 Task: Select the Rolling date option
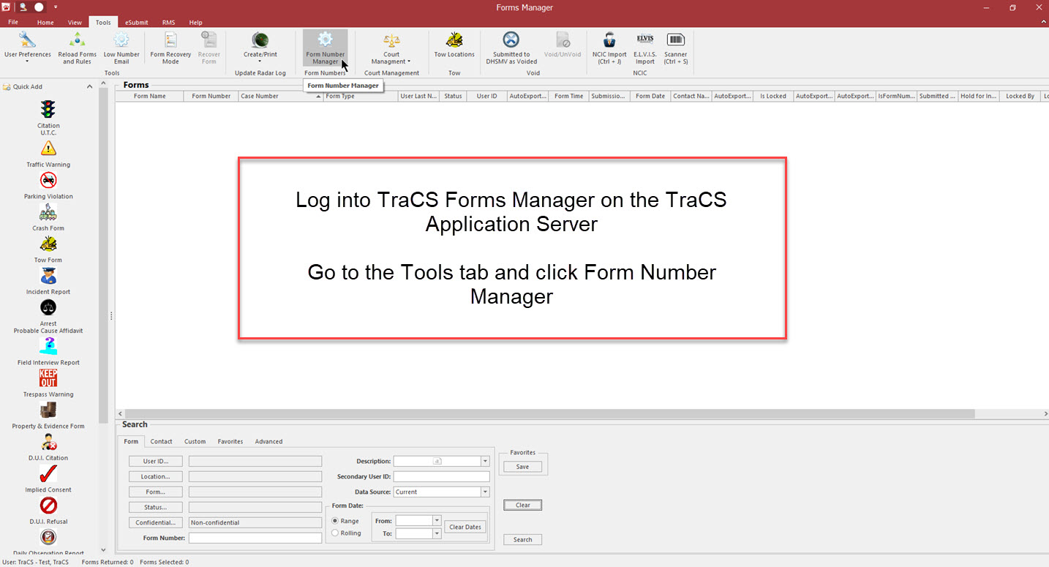click(336, 533)
